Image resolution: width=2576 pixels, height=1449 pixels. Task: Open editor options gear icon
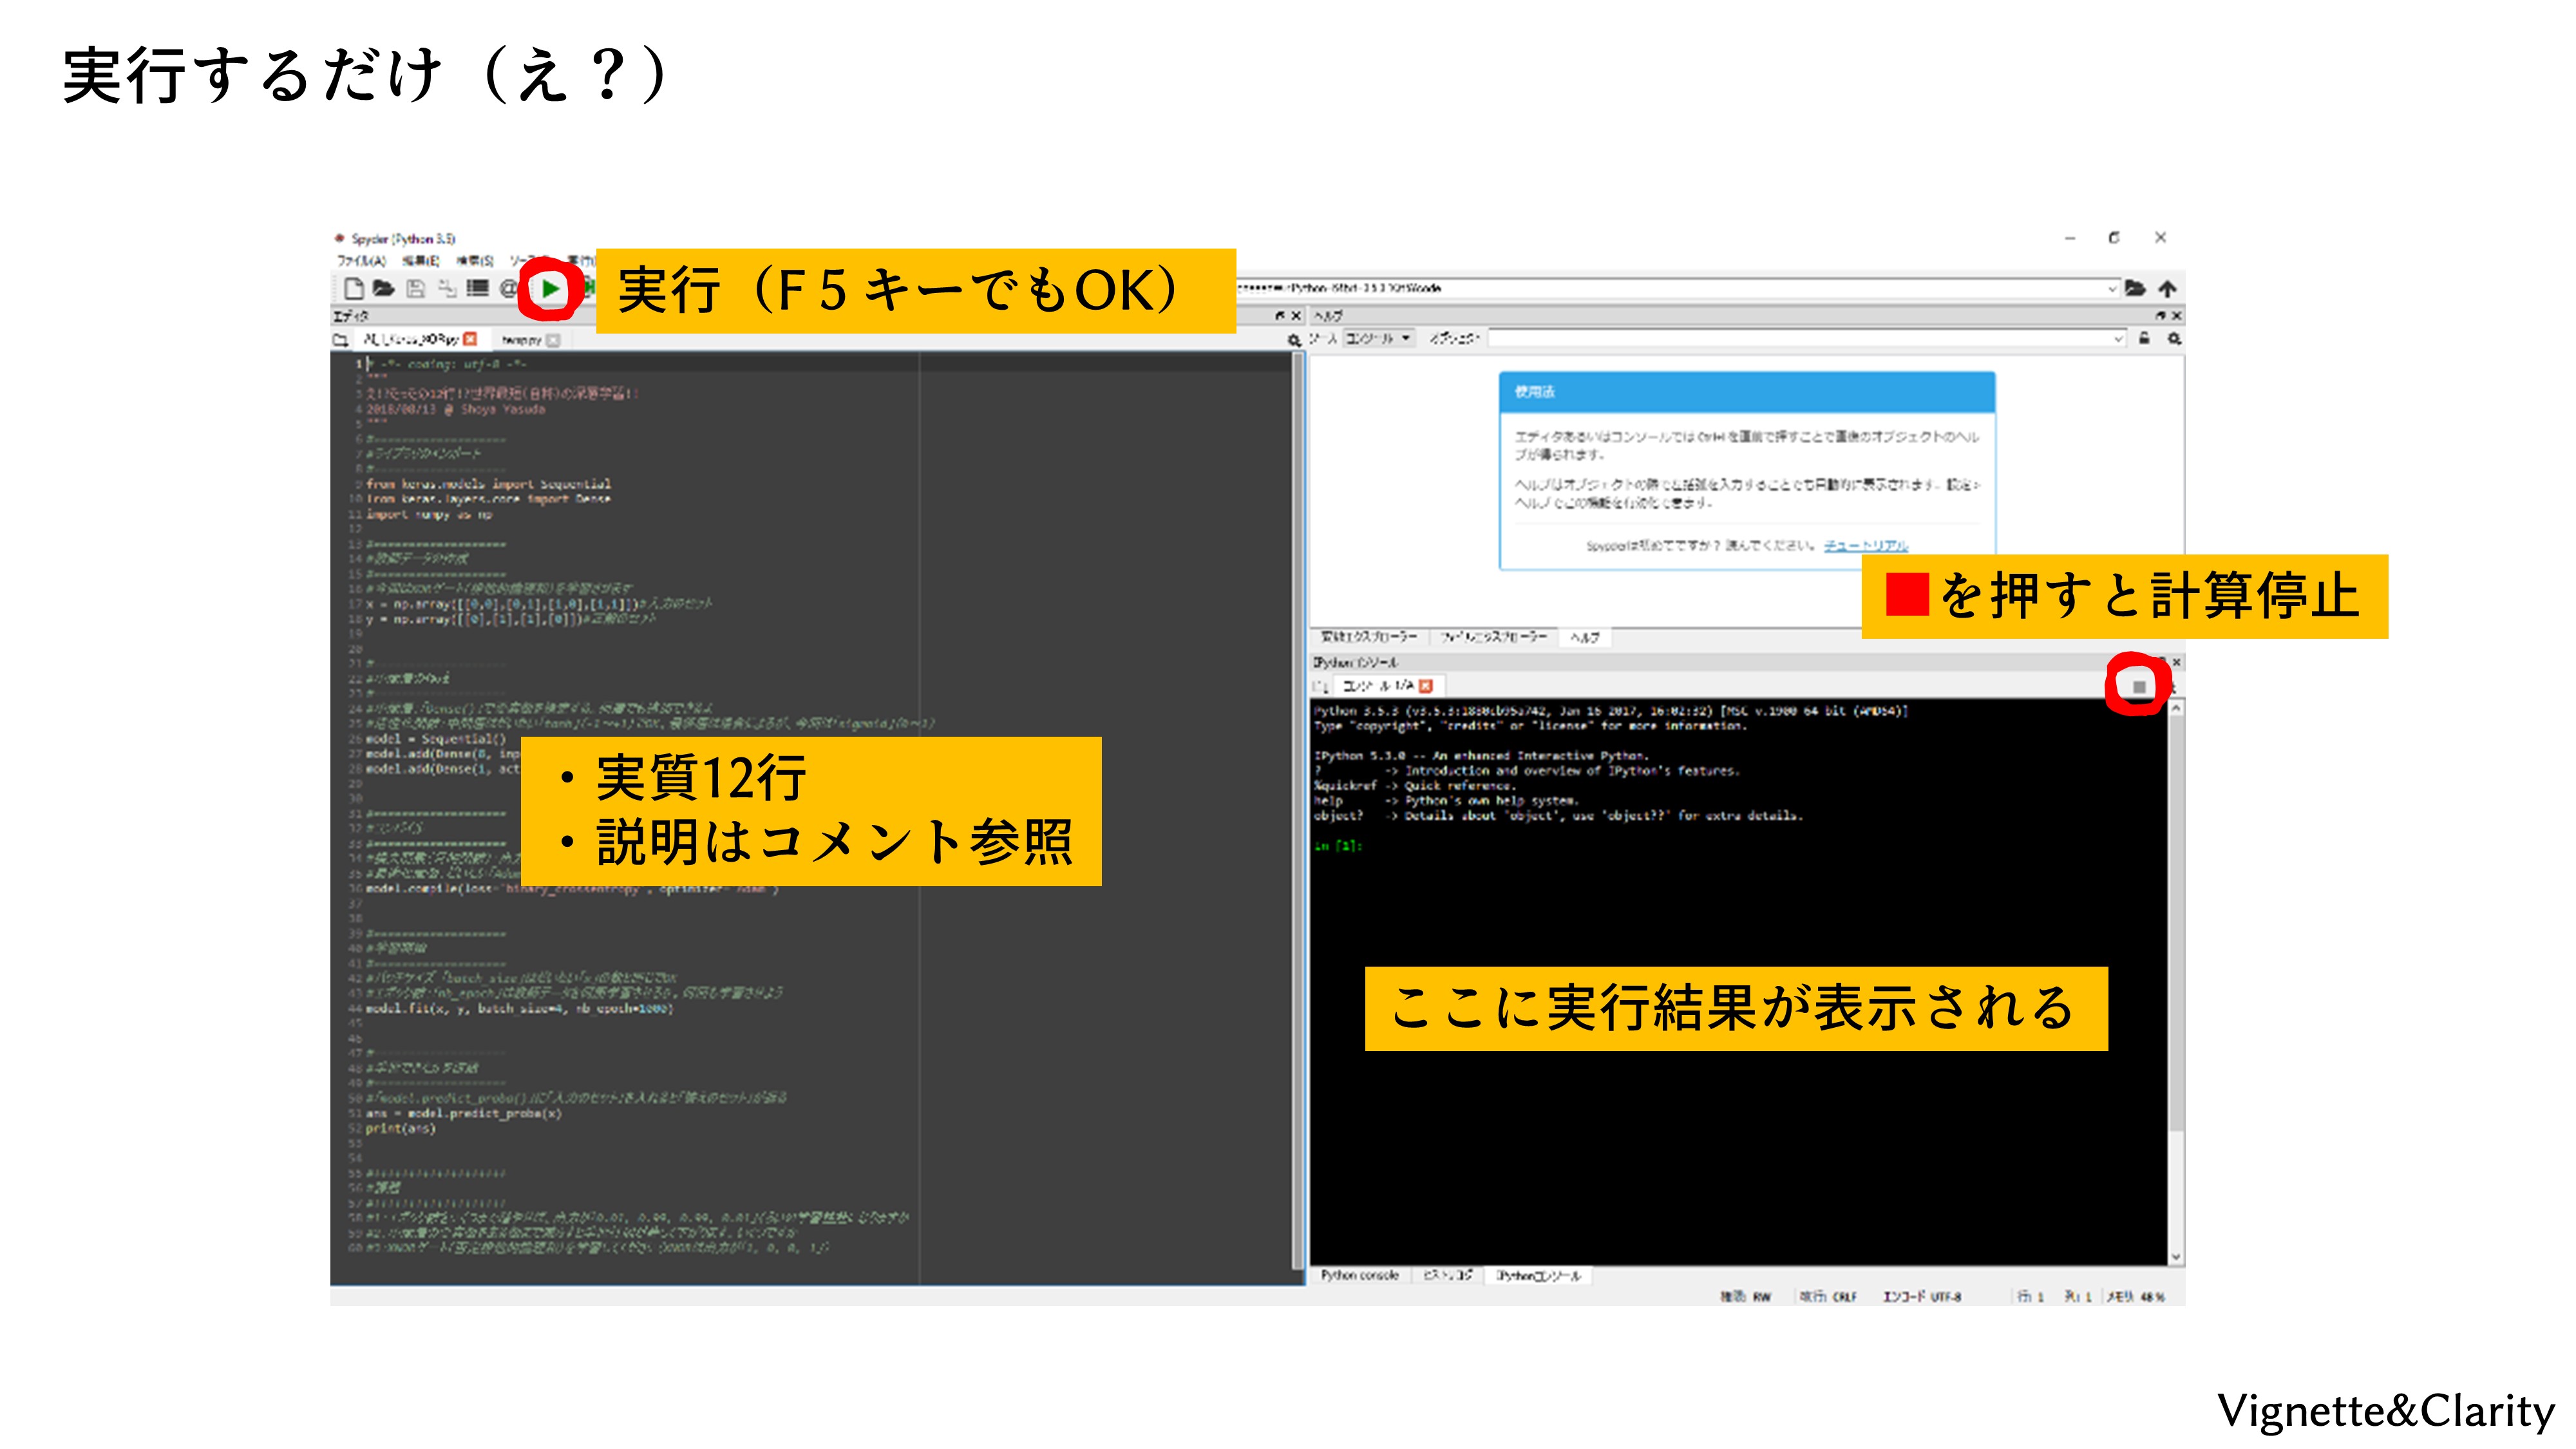click(1294, 340)
